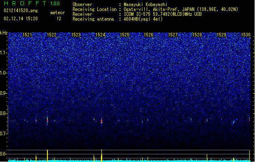Click the 1521 time axis label
255x162 pixels.
point(27,35)
